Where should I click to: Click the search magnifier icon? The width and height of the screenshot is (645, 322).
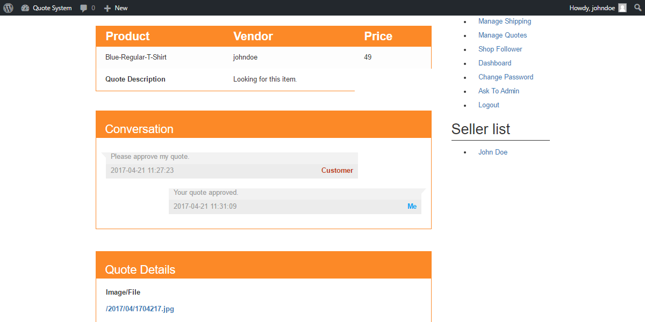pyautogui.click(x=637, y=8)
